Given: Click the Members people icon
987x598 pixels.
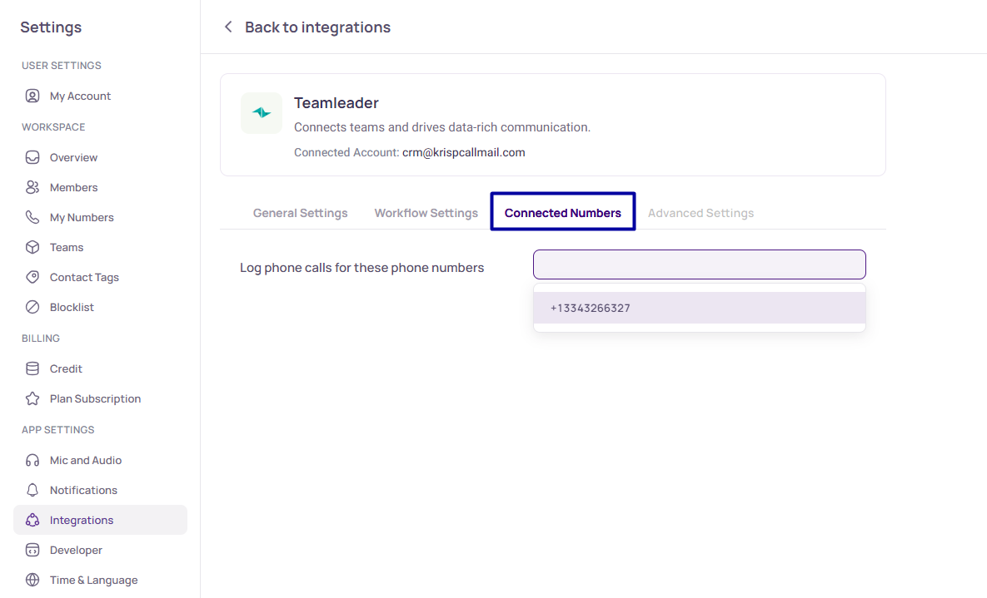Looking at the screenshot, I should tap(32, 187).
